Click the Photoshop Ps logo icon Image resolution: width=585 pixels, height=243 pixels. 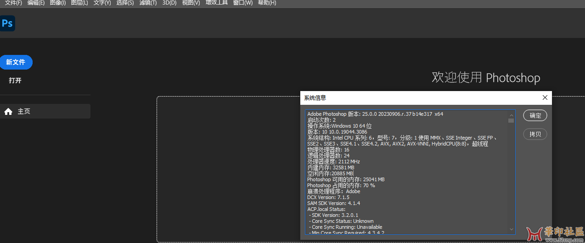pyautogui.click(x=7, y=23)
